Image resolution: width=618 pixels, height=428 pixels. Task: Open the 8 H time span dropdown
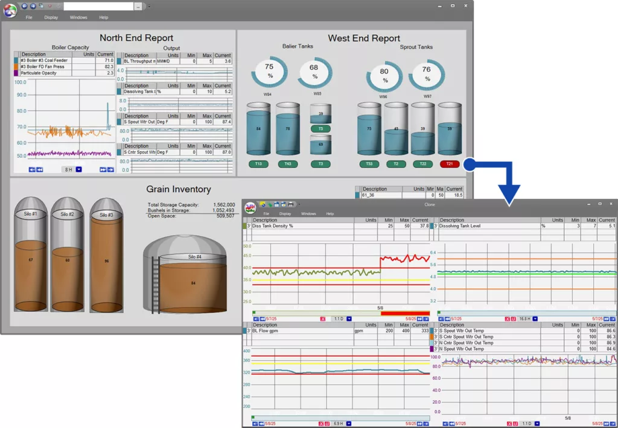[x=78, y=170]
